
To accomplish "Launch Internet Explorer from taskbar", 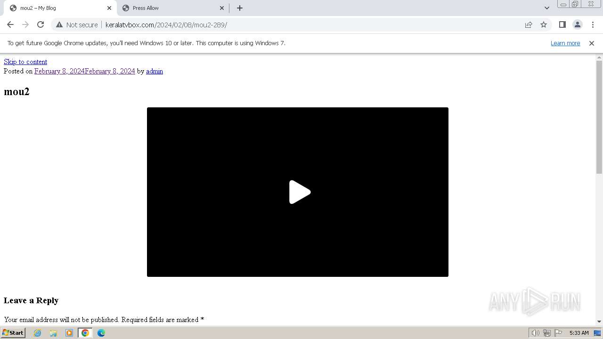I will (x=37, y=333).
